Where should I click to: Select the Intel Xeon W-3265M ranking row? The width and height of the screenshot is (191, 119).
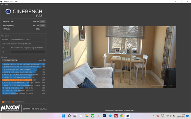23,77
